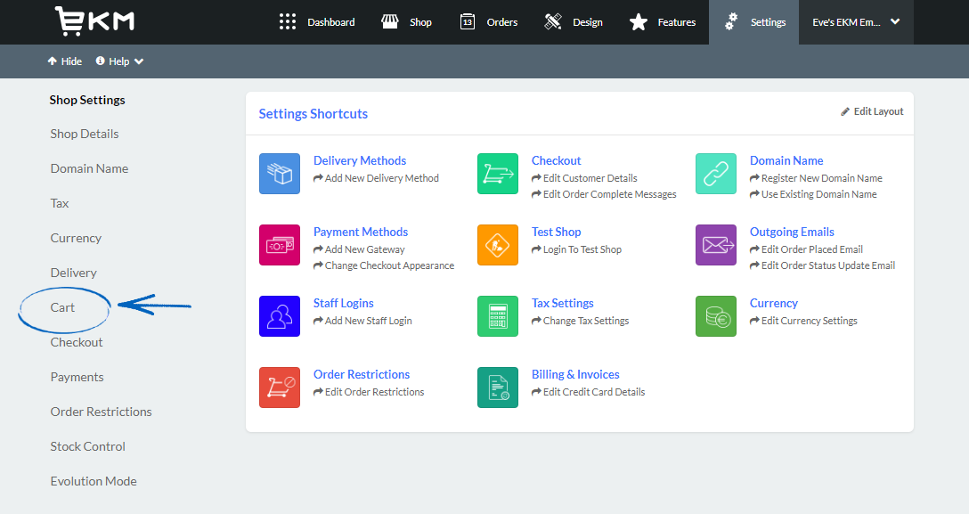The height and width of the screenshot is (514, 969).
Task: Select the Delivery Methods box icon
Action: click(280, 174)
